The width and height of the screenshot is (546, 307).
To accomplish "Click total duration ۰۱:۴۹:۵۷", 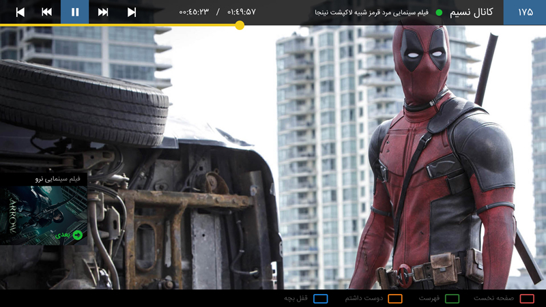I will point(242,12).
